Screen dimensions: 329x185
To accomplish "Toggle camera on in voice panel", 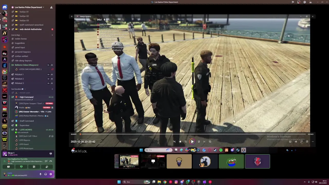I will pyautogui.click(x=8, y=167).
